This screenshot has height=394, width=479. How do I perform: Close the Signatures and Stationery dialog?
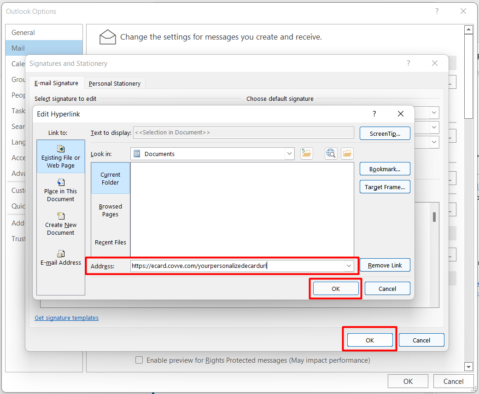coord(435,63)
